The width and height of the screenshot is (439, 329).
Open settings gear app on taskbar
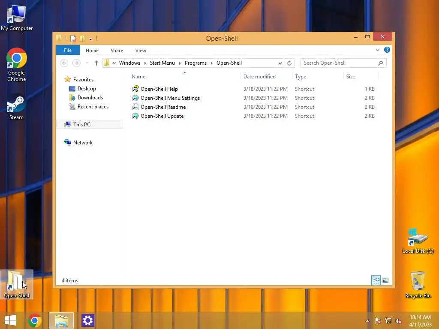pyautogui.click(x=87, y=320)
